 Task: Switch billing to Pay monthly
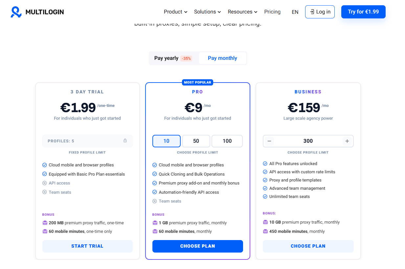click(x=222, y=58)
